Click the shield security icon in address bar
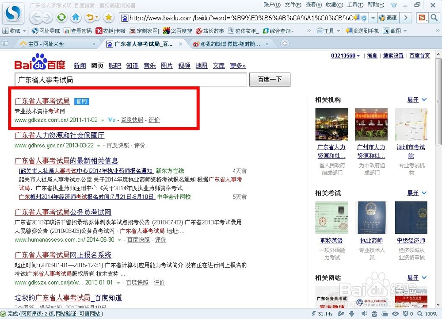 tap(364, 18)
